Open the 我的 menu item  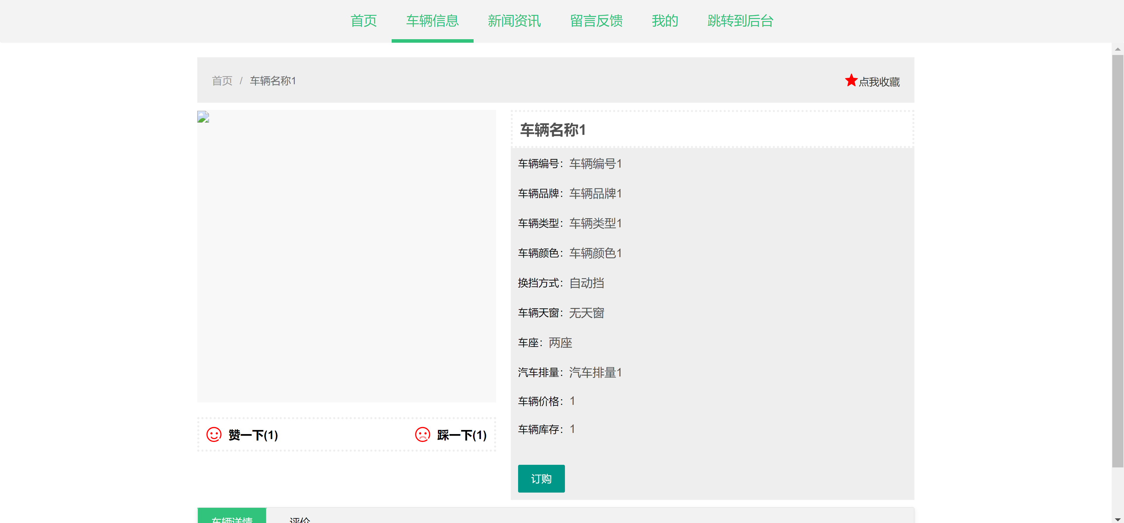click(x=664, y=20)
